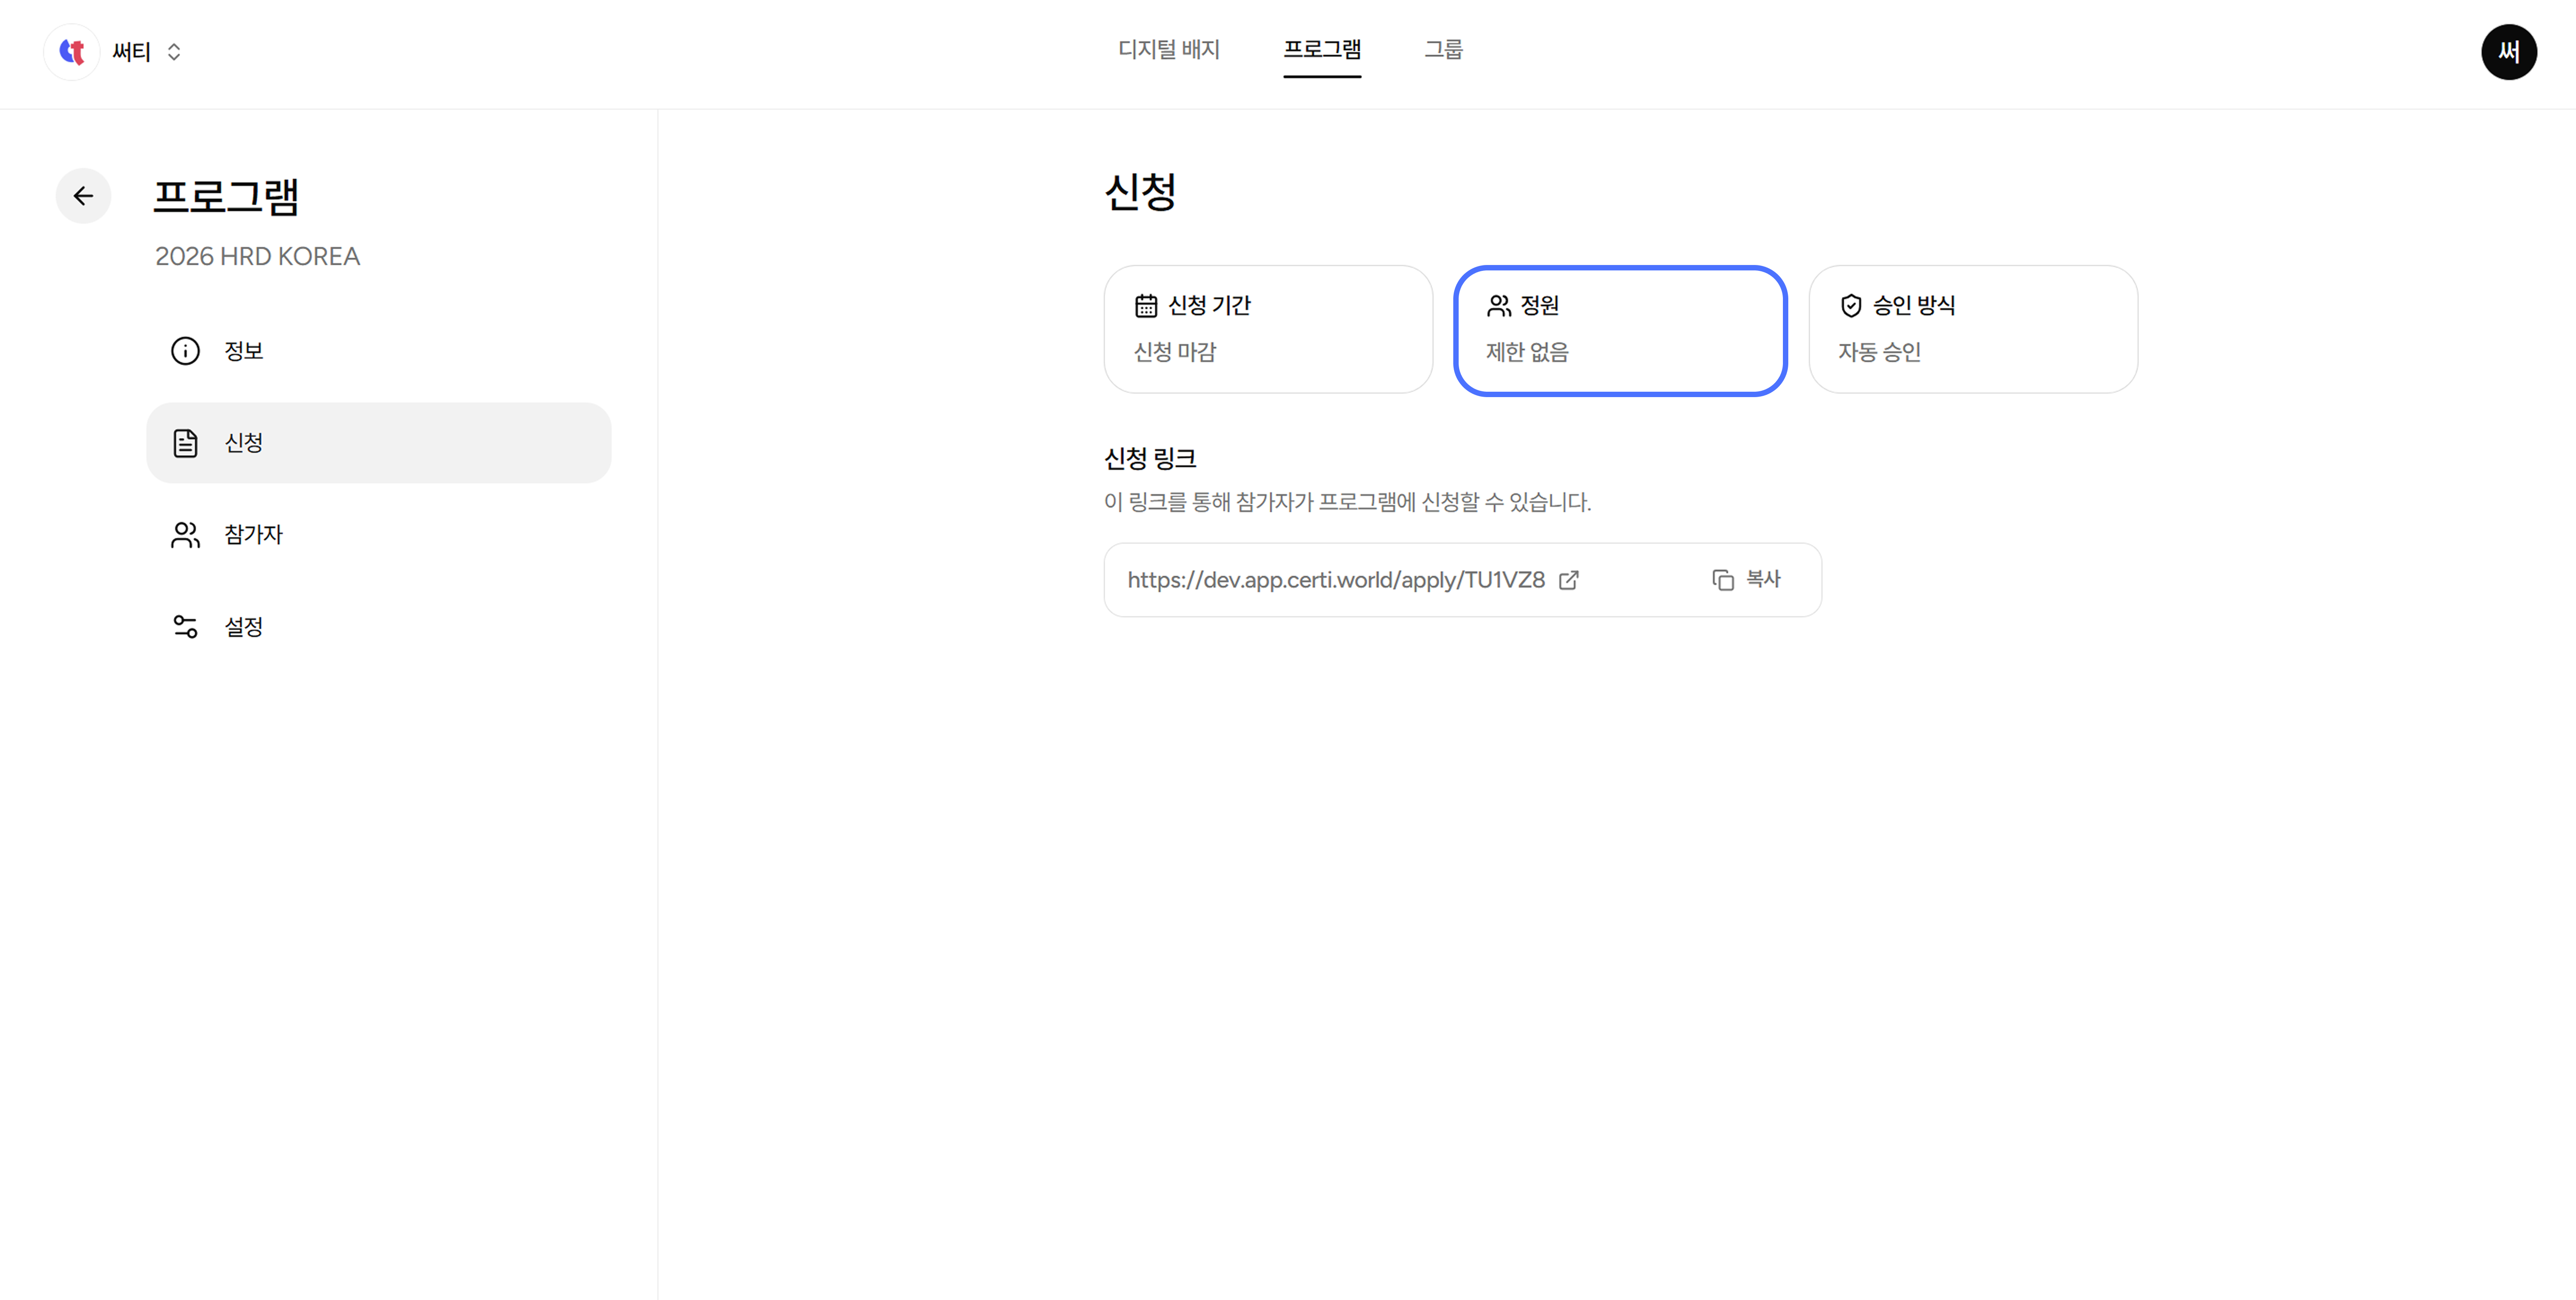Screen dimensions: 2576x1300
Task: Open the 써 profile avatar menu
Action: click(x=2508, y=52)
